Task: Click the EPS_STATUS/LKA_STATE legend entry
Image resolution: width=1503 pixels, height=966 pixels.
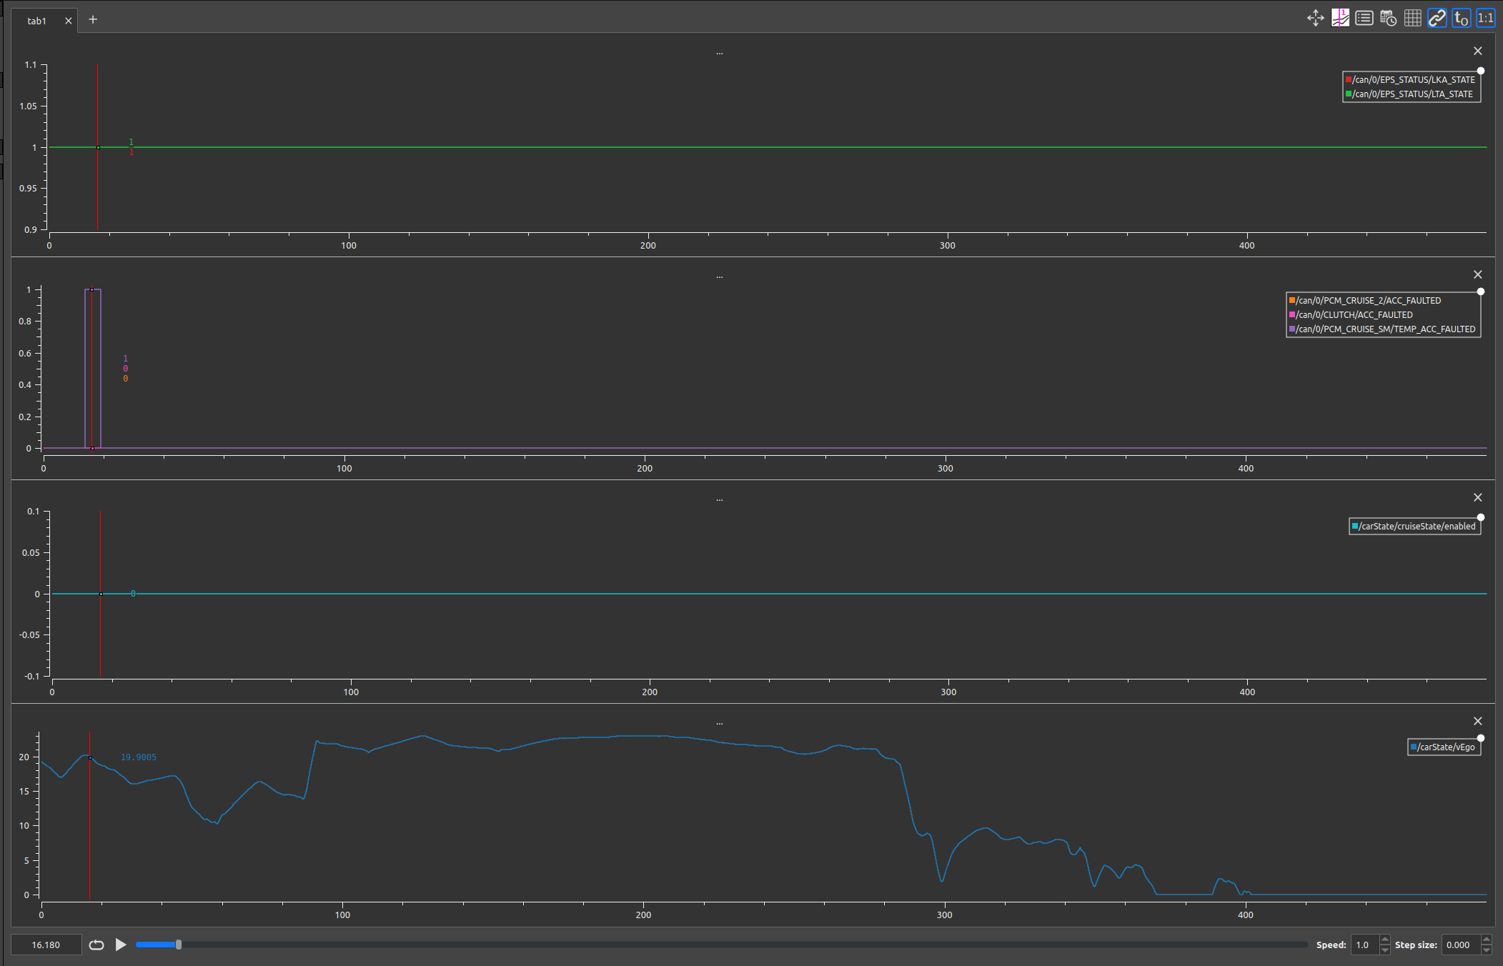Action: [1413, 79]
